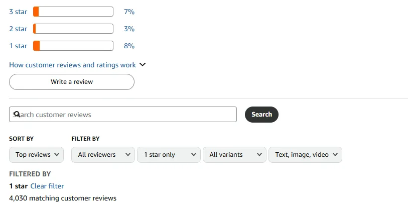Viewport: 408px width, 203px height.
Task: Click the 2 star histogram bar
Action: (x=73, y=29)
